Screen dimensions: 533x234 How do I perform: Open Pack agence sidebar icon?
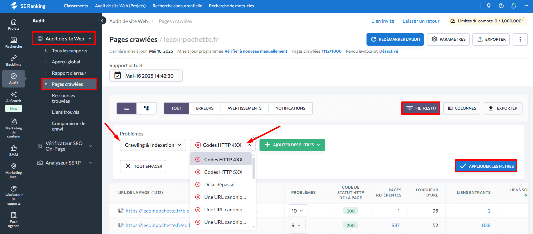click(x=13, y=219)
